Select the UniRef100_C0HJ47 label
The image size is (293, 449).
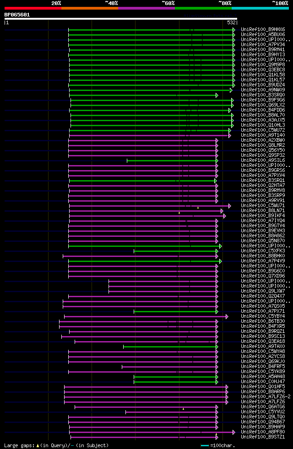click(263, 381)
